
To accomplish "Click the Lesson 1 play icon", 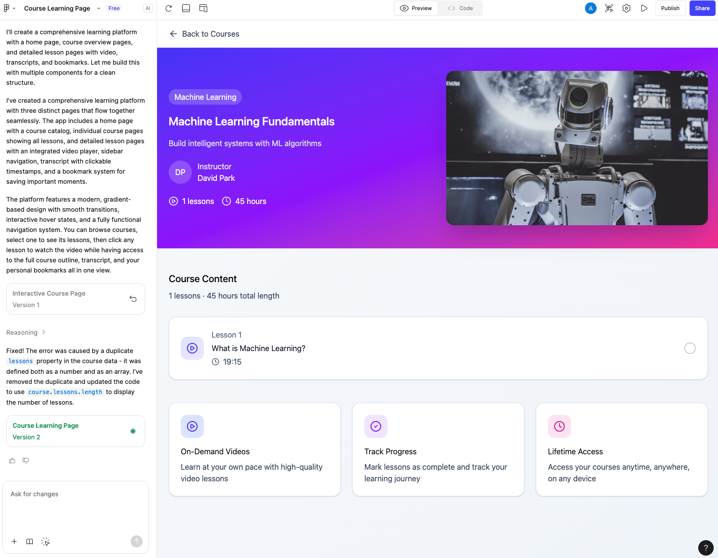I will coord(192,348).
